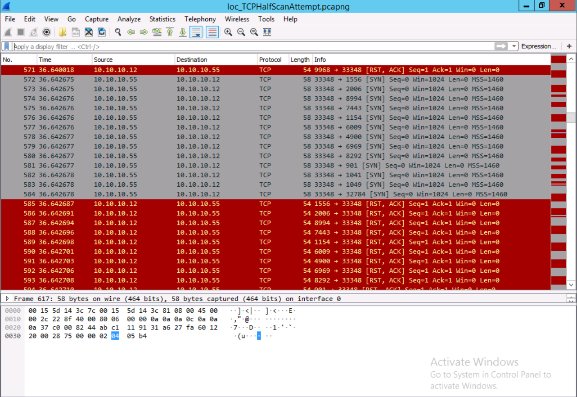Restart the current capture
The image size is (577, 397).
tap(34, 32)
